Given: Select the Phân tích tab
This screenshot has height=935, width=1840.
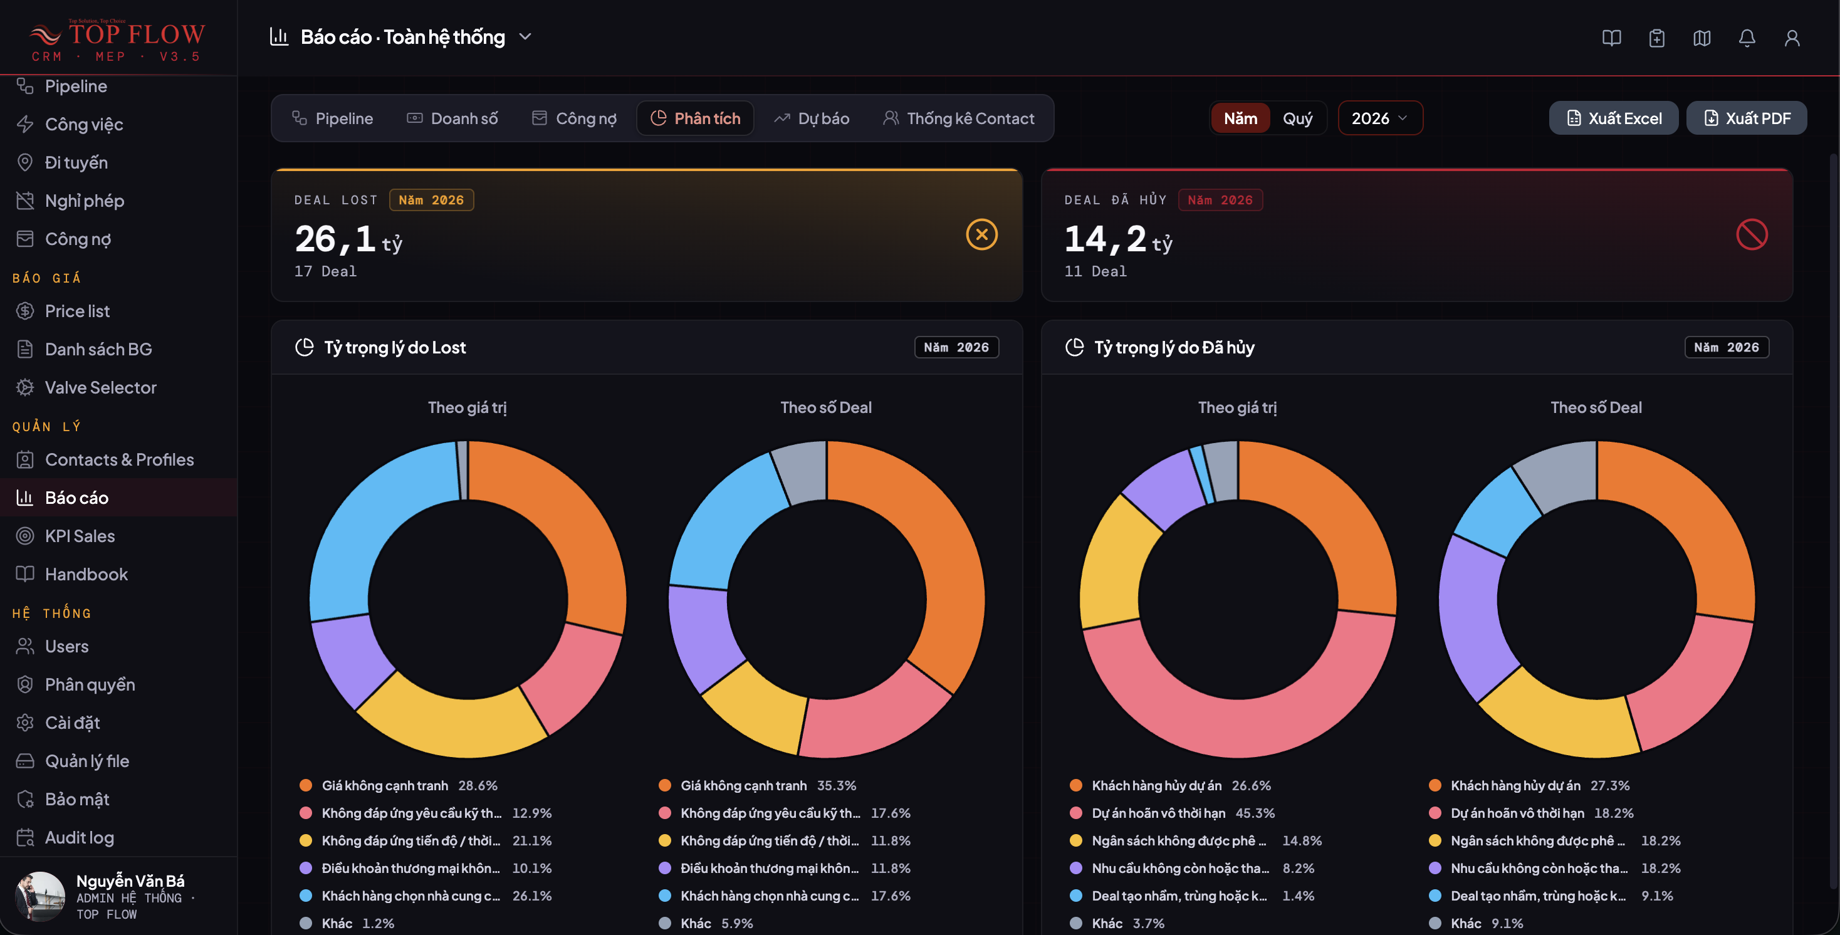Looking at the screenshot, I should 695,118.
